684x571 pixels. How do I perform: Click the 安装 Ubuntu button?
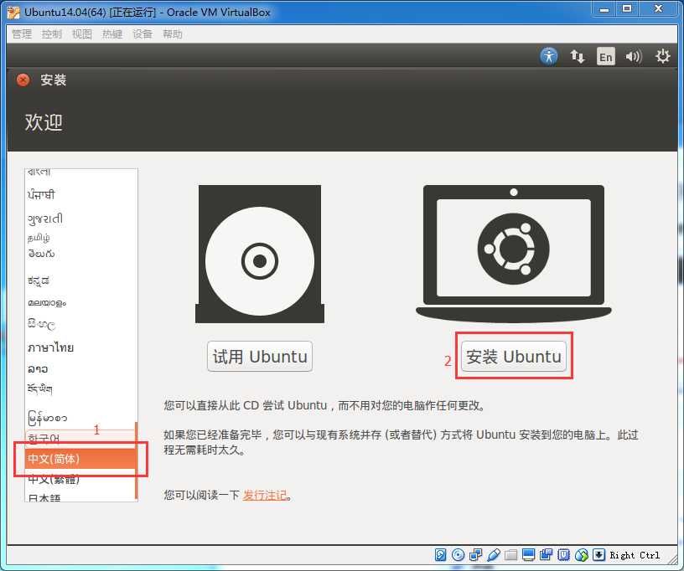click(514, 357)
